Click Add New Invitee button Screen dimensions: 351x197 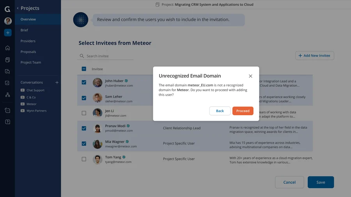[314, 56]
